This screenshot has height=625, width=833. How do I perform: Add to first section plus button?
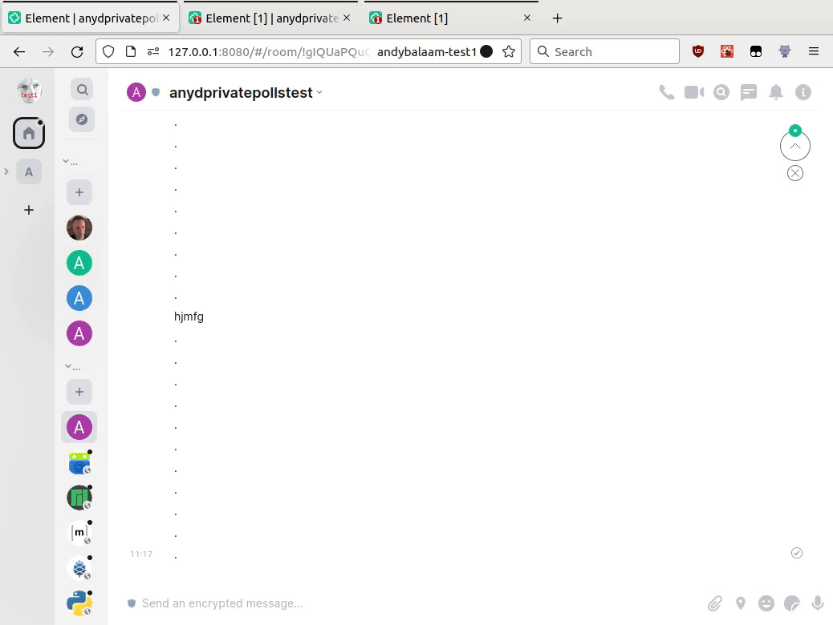pyautogui.click(x=79, y=192)
